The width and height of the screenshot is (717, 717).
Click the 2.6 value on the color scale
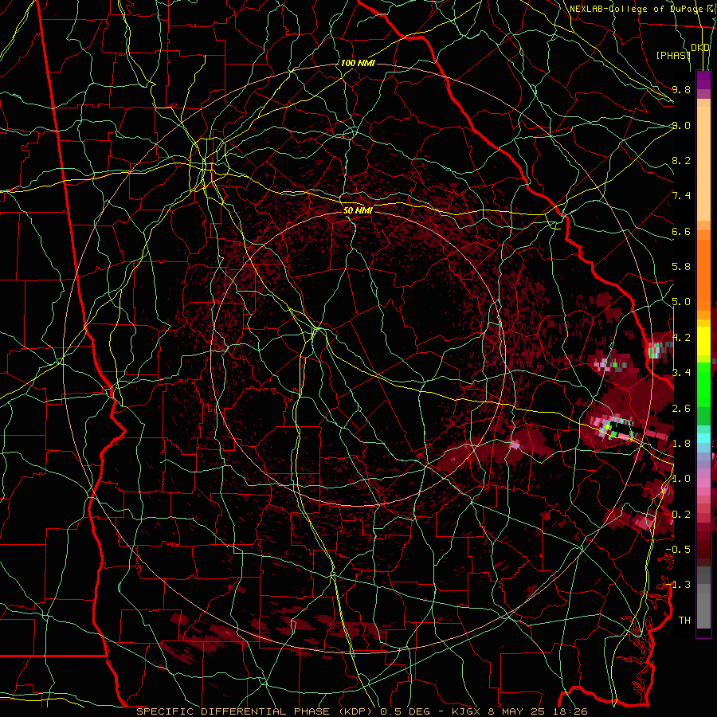pos(681,409)
